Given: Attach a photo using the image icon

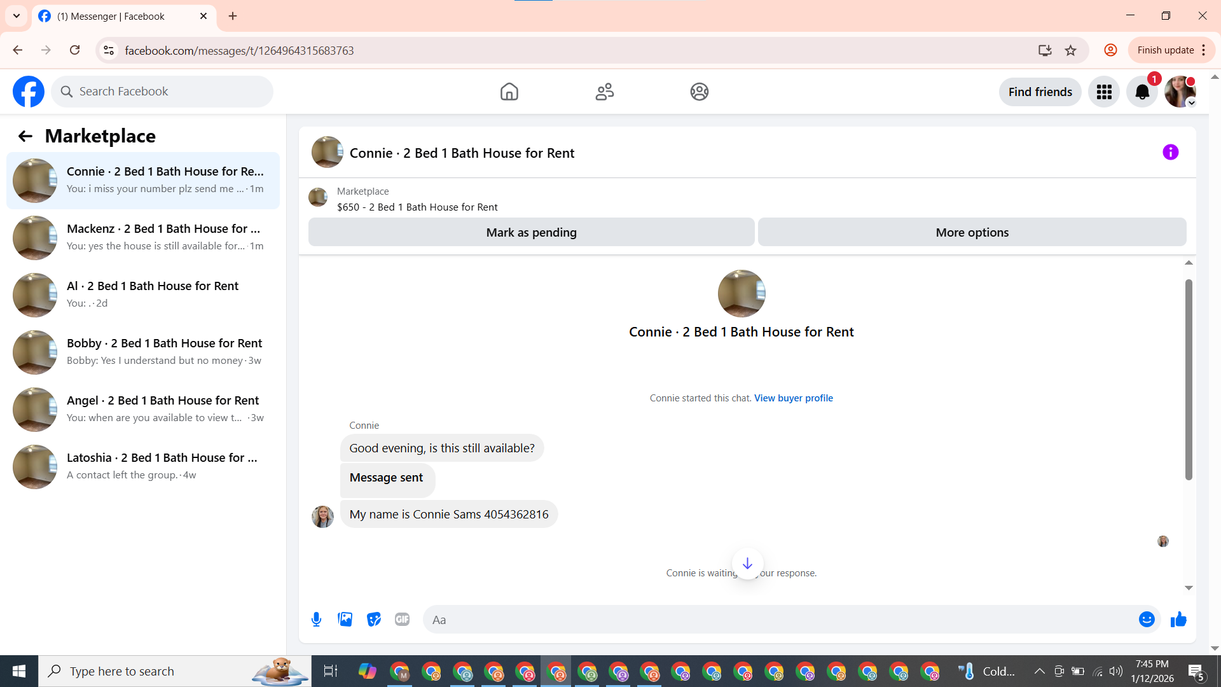Looking at the screenshot, I should tap(345, 620).
